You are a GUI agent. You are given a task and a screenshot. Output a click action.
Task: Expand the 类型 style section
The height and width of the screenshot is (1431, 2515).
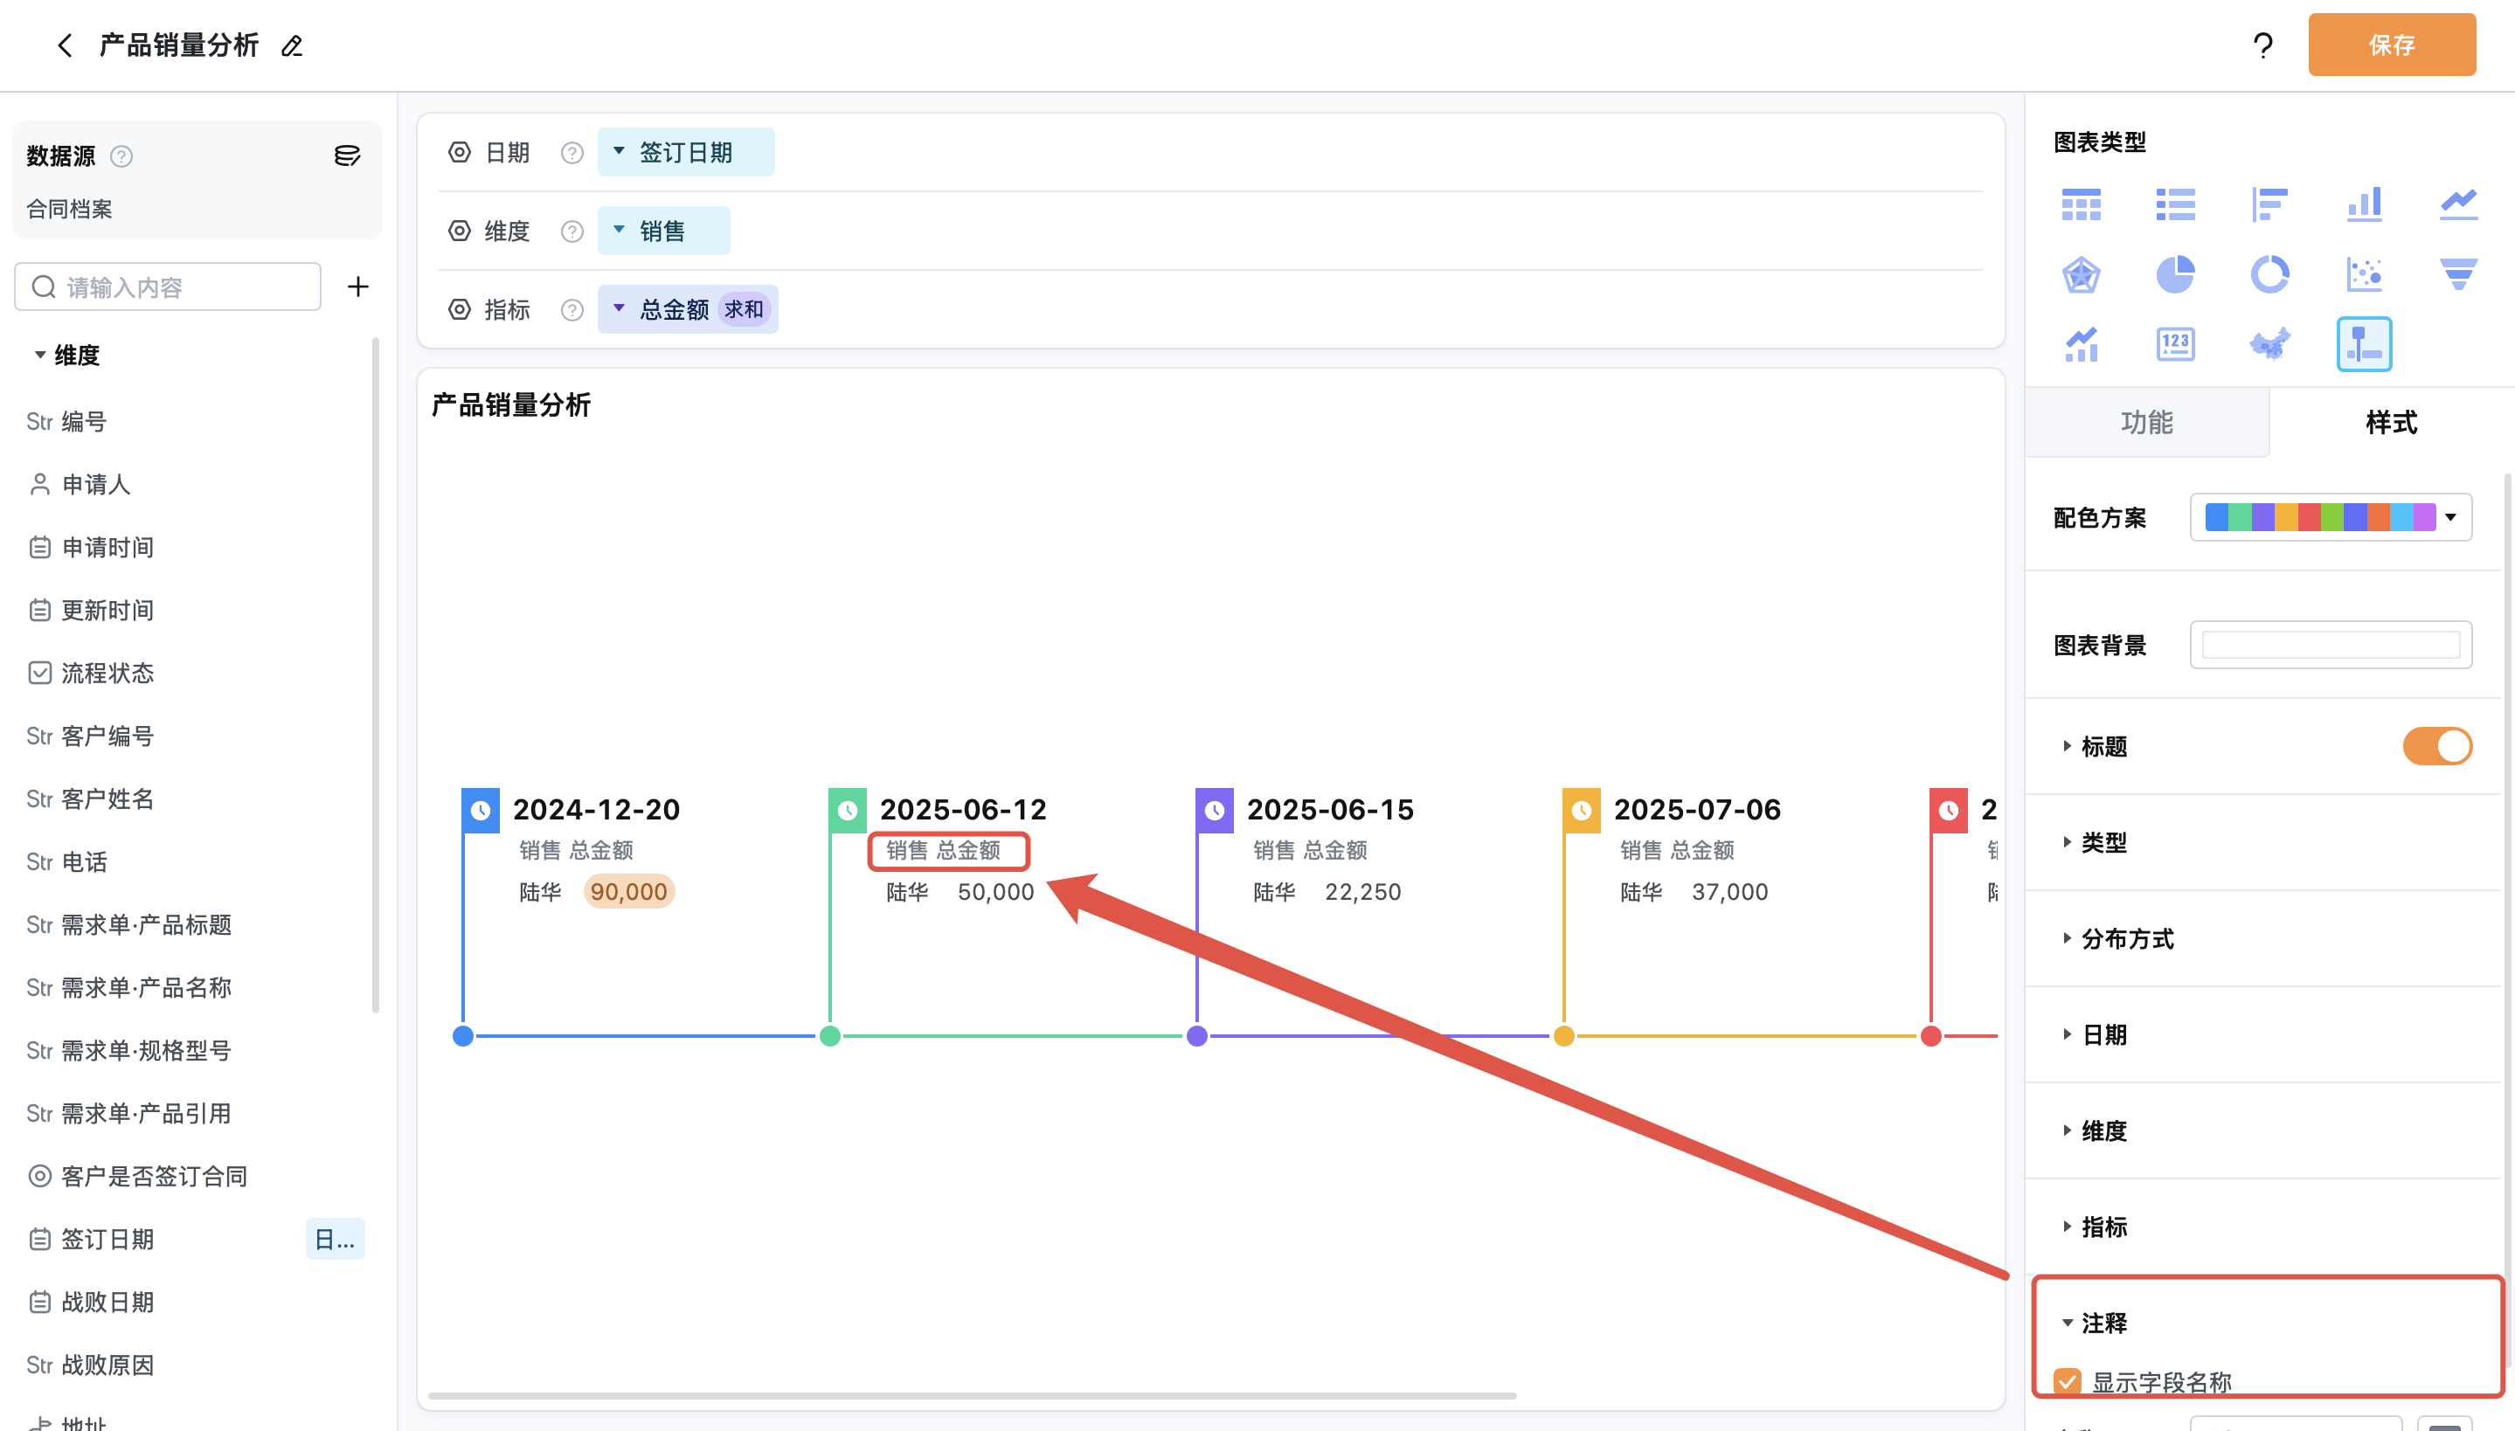(x=2067, y=842)
